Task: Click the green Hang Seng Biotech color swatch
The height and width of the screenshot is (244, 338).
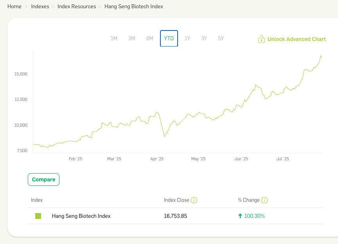Action: coord(38,216)
